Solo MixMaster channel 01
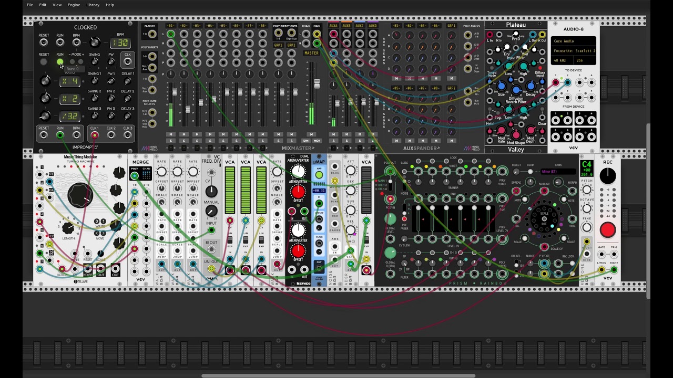 click(x=170, y=141)
